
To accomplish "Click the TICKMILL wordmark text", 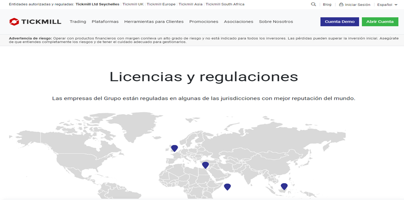I will coord(41,22).
